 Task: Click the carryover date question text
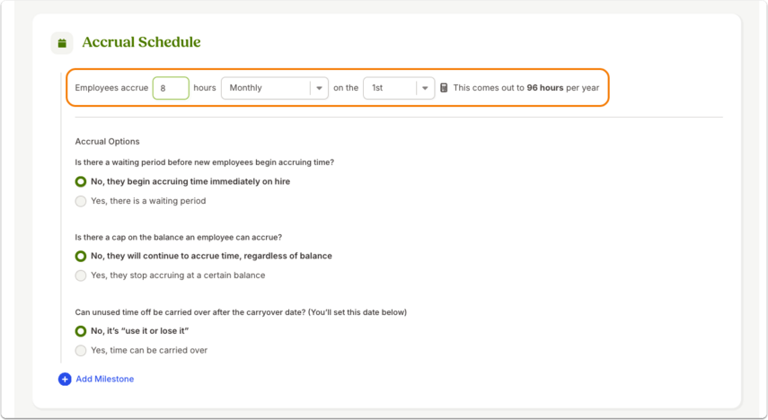click(241, 312)
